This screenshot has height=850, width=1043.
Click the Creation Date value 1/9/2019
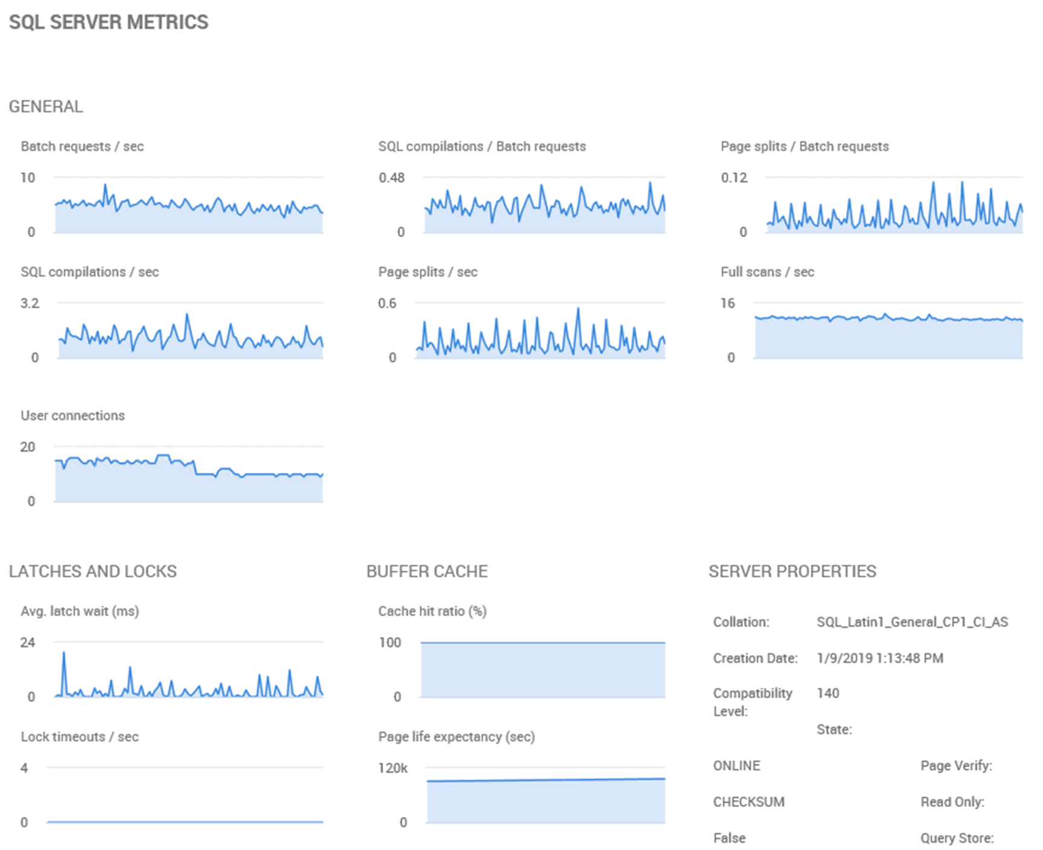pyautogui.click(x=881, y=658)
